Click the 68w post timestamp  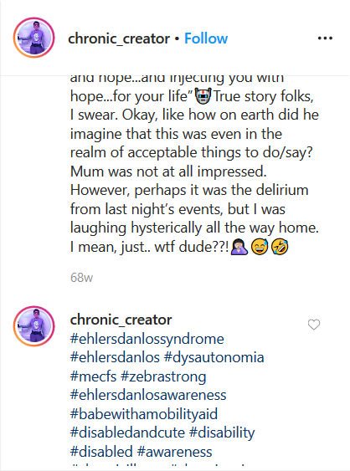tap(81, 278)
